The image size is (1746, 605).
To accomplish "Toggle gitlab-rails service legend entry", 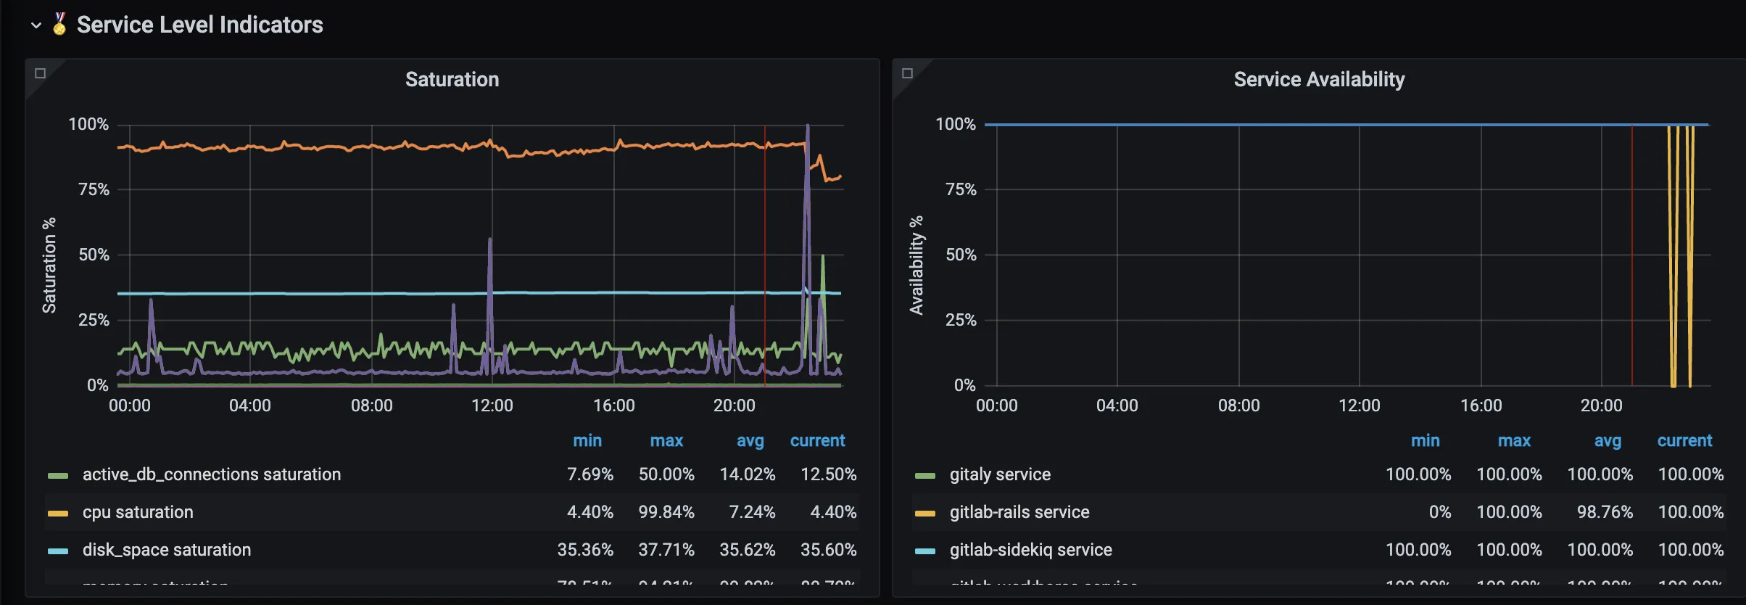I will point(1019,512).
